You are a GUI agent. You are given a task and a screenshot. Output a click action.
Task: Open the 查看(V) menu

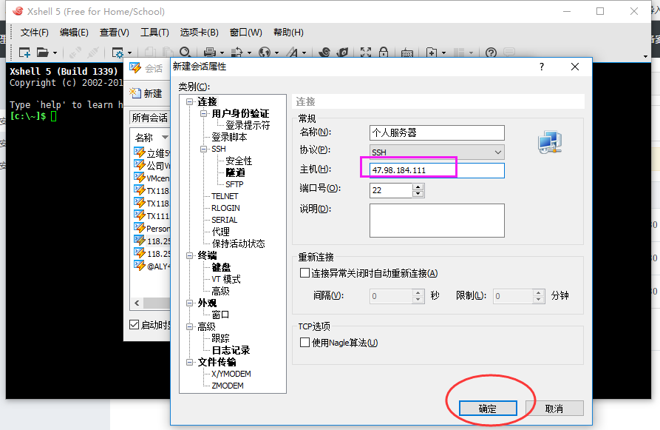click(115, 33)
